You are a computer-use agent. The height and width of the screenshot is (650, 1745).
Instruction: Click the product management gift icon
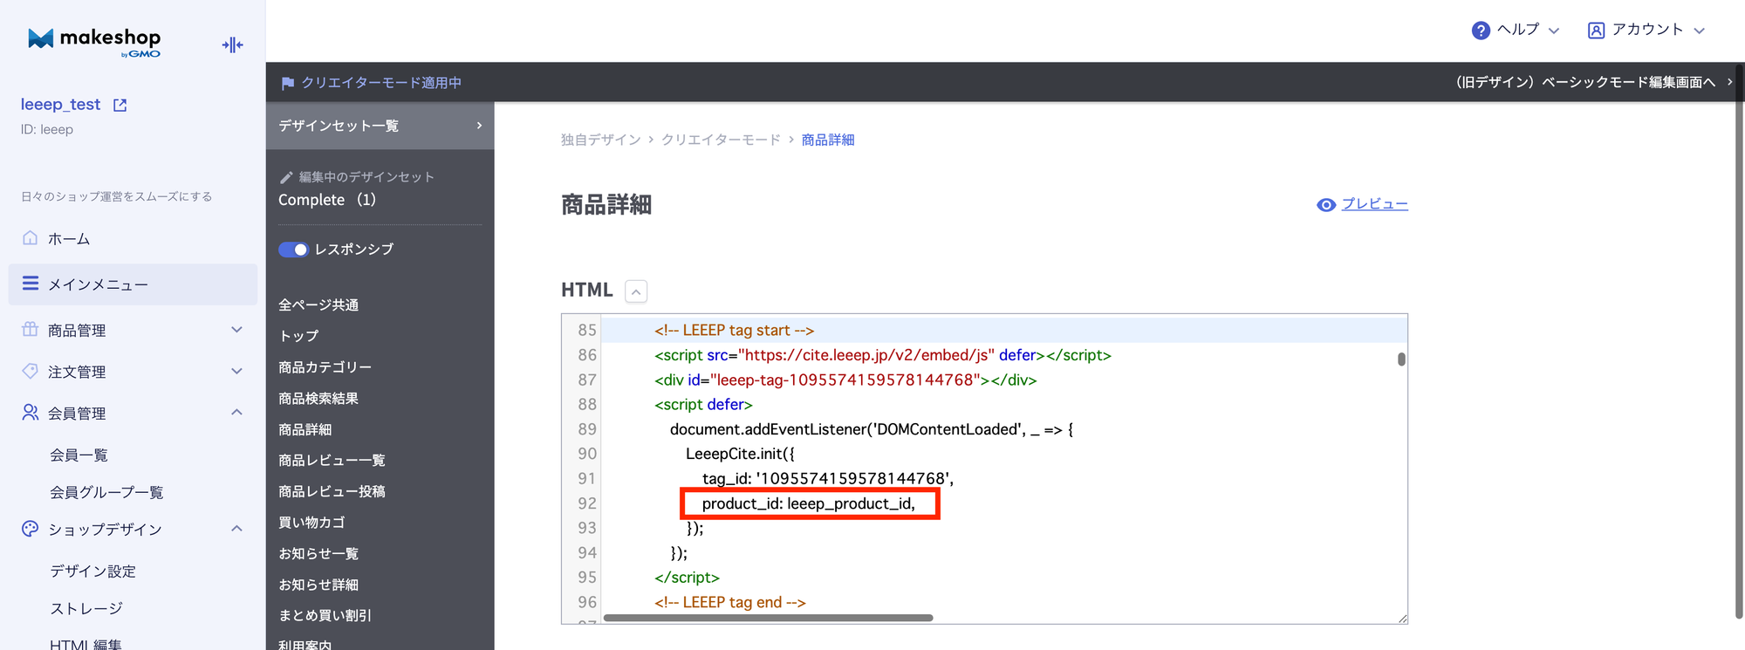click(31, 329)
